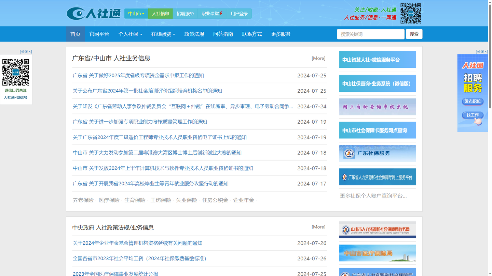Open 关于做好2025年度省级专项资金需求申报工作的通知
Screen dimensions: 492x276
click(138, 76)
